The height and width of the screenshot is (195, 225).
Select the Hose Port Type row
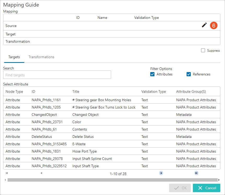coord(112,151)
